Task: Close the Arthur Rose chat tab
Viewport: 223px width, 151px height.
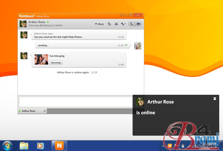Action: pyautogui.click(x=45, y=111)
